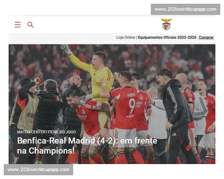Click the white carousel dash indicator

207,156
